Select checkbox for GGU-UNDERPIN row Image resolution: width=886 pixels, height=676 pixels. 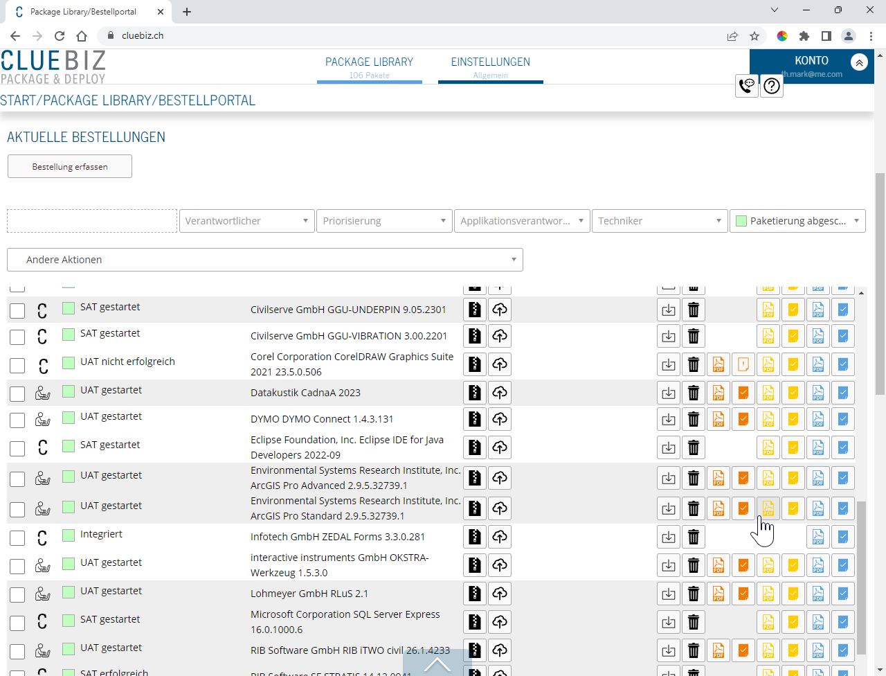[x=17, y=311]
